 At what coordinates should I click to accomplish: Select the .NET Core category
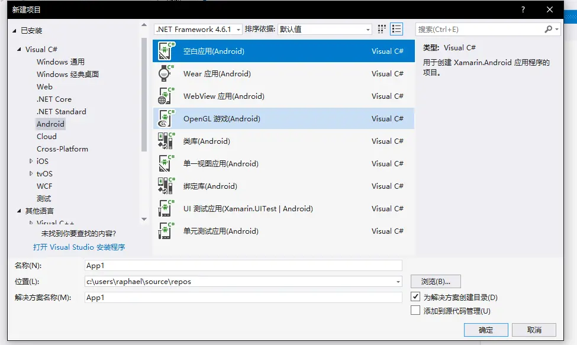click(54, 99)
